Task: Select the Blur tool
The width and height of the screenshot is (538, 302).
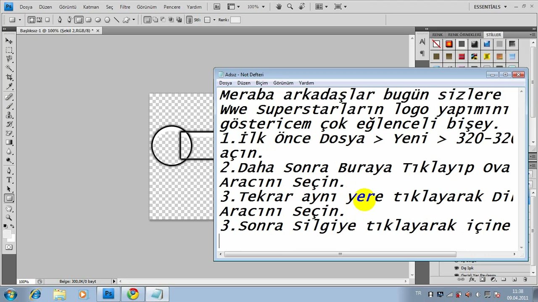Action: tap(9, 151)
